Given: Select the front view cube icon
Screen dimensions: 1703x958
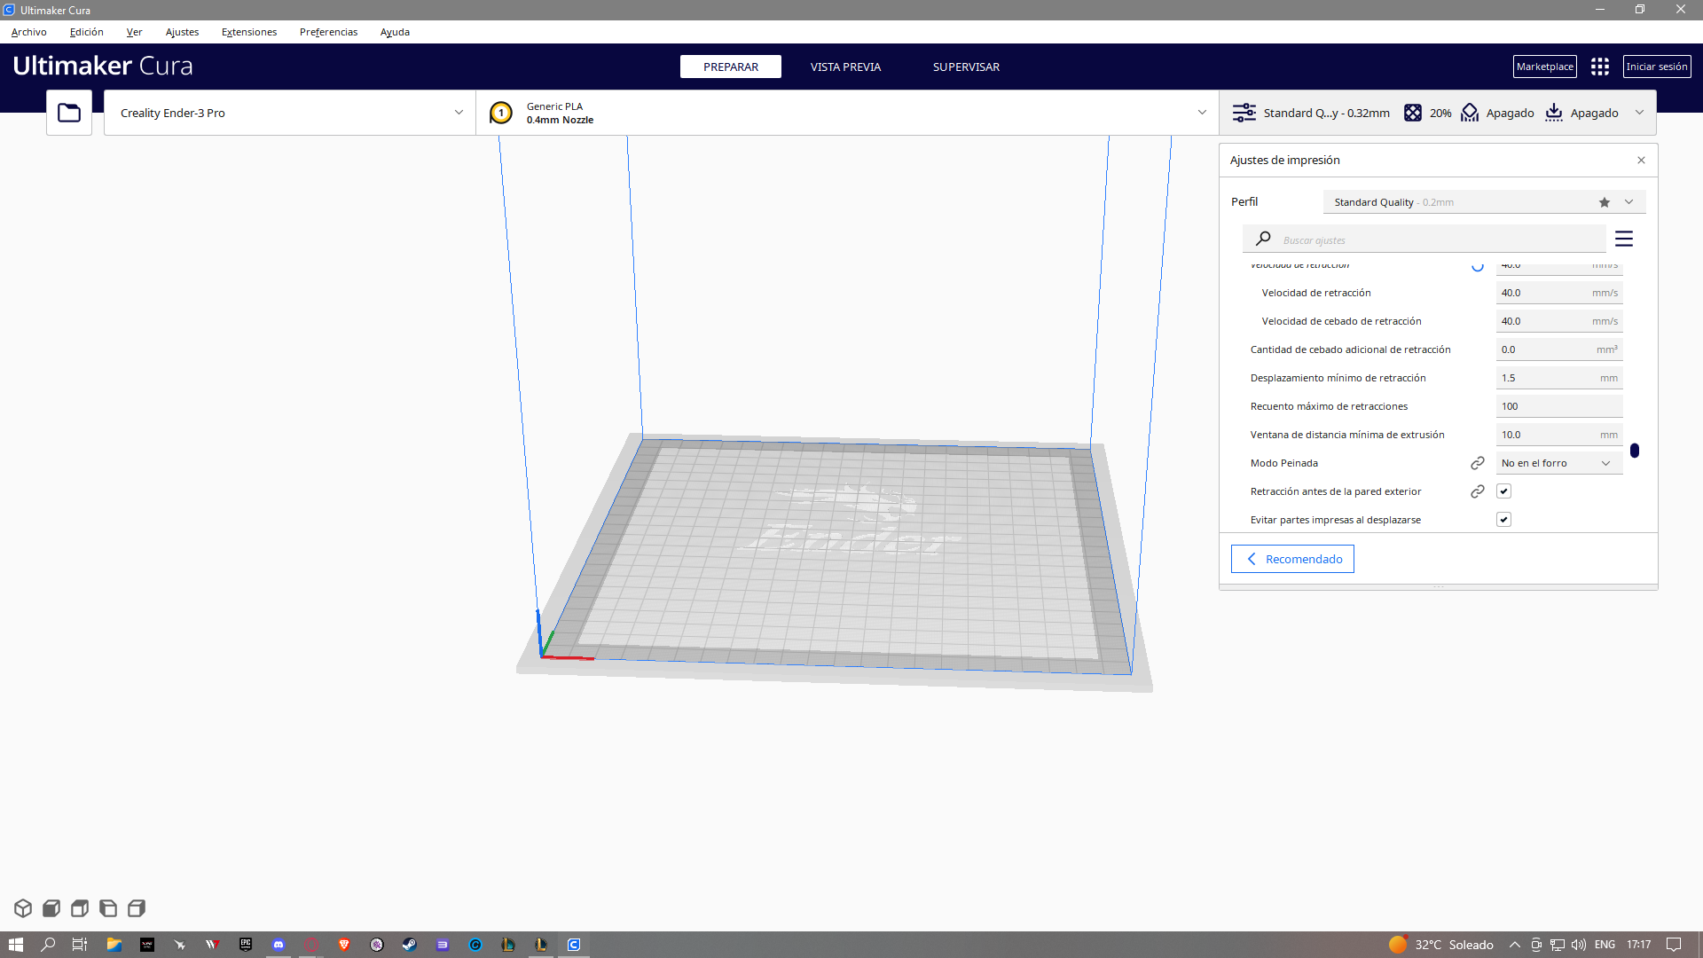Looking at the screenshot, I should click(x=51, y=908).
